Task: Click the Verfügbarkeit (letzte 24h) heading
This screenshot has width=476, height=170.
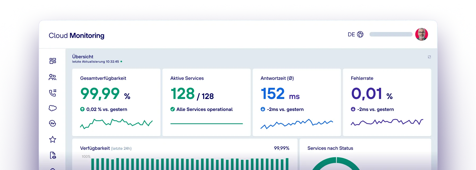Action: tap(106, 148)
